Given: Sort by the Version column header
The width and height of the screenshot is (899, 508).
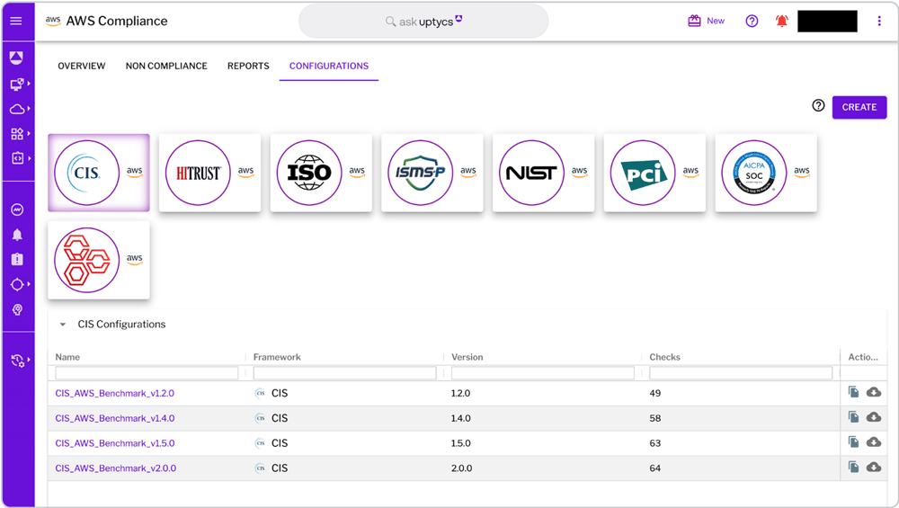Looking at the screenshot, I should point(467,357).
